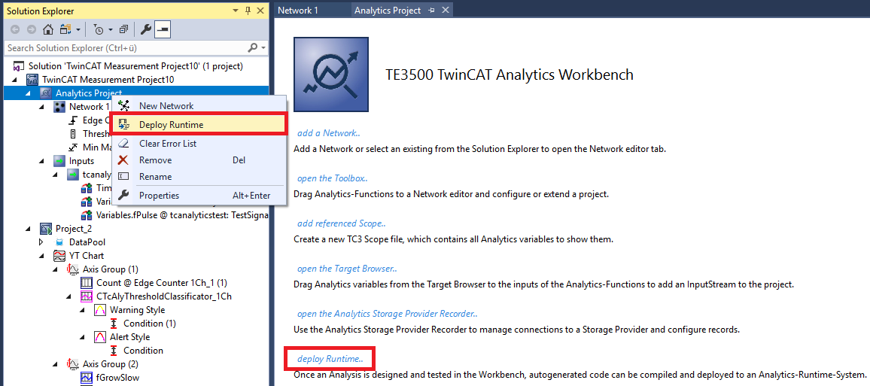
Task: Collapse the Project_2 tree node
Action: tap(29, 229)
